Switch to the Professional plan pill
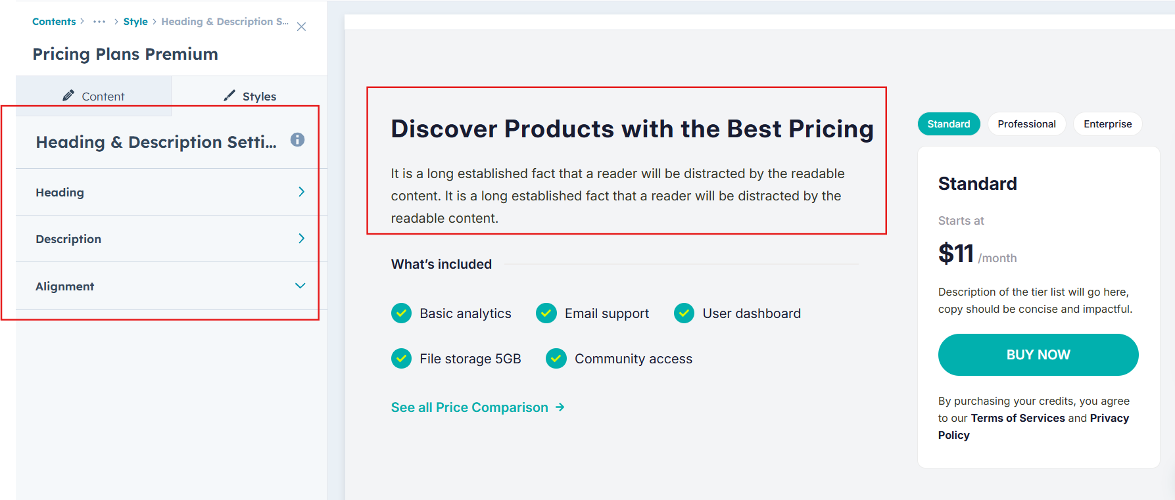The height and width of the screenshot is (500, 1175). point(1026,124)
